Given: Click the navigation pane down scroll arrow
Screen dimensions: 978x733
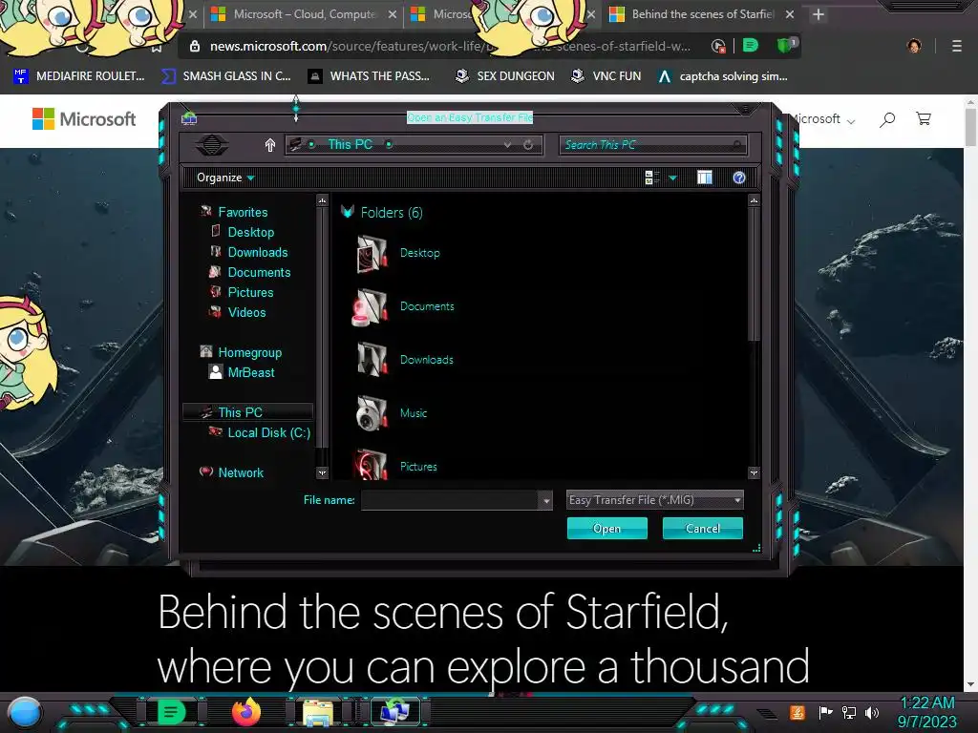Looking at the screenshot, I should tap(322, 472).
